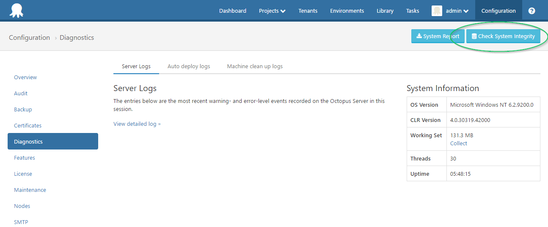Viewport: 548px width, 227px height.
Task: Go to the Maintenance sidebar item
Action: (x=30, y=190)
